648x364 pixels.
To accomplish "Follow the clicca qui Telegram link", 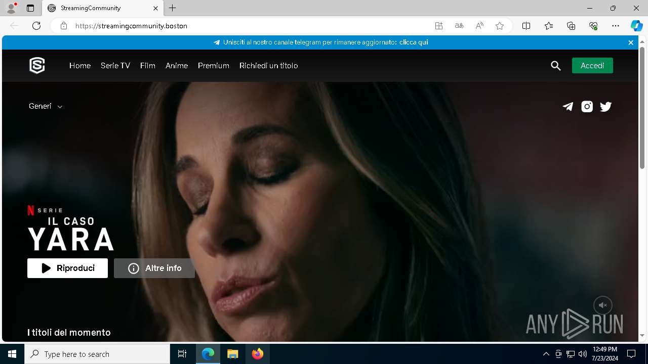I will [414, 42].
